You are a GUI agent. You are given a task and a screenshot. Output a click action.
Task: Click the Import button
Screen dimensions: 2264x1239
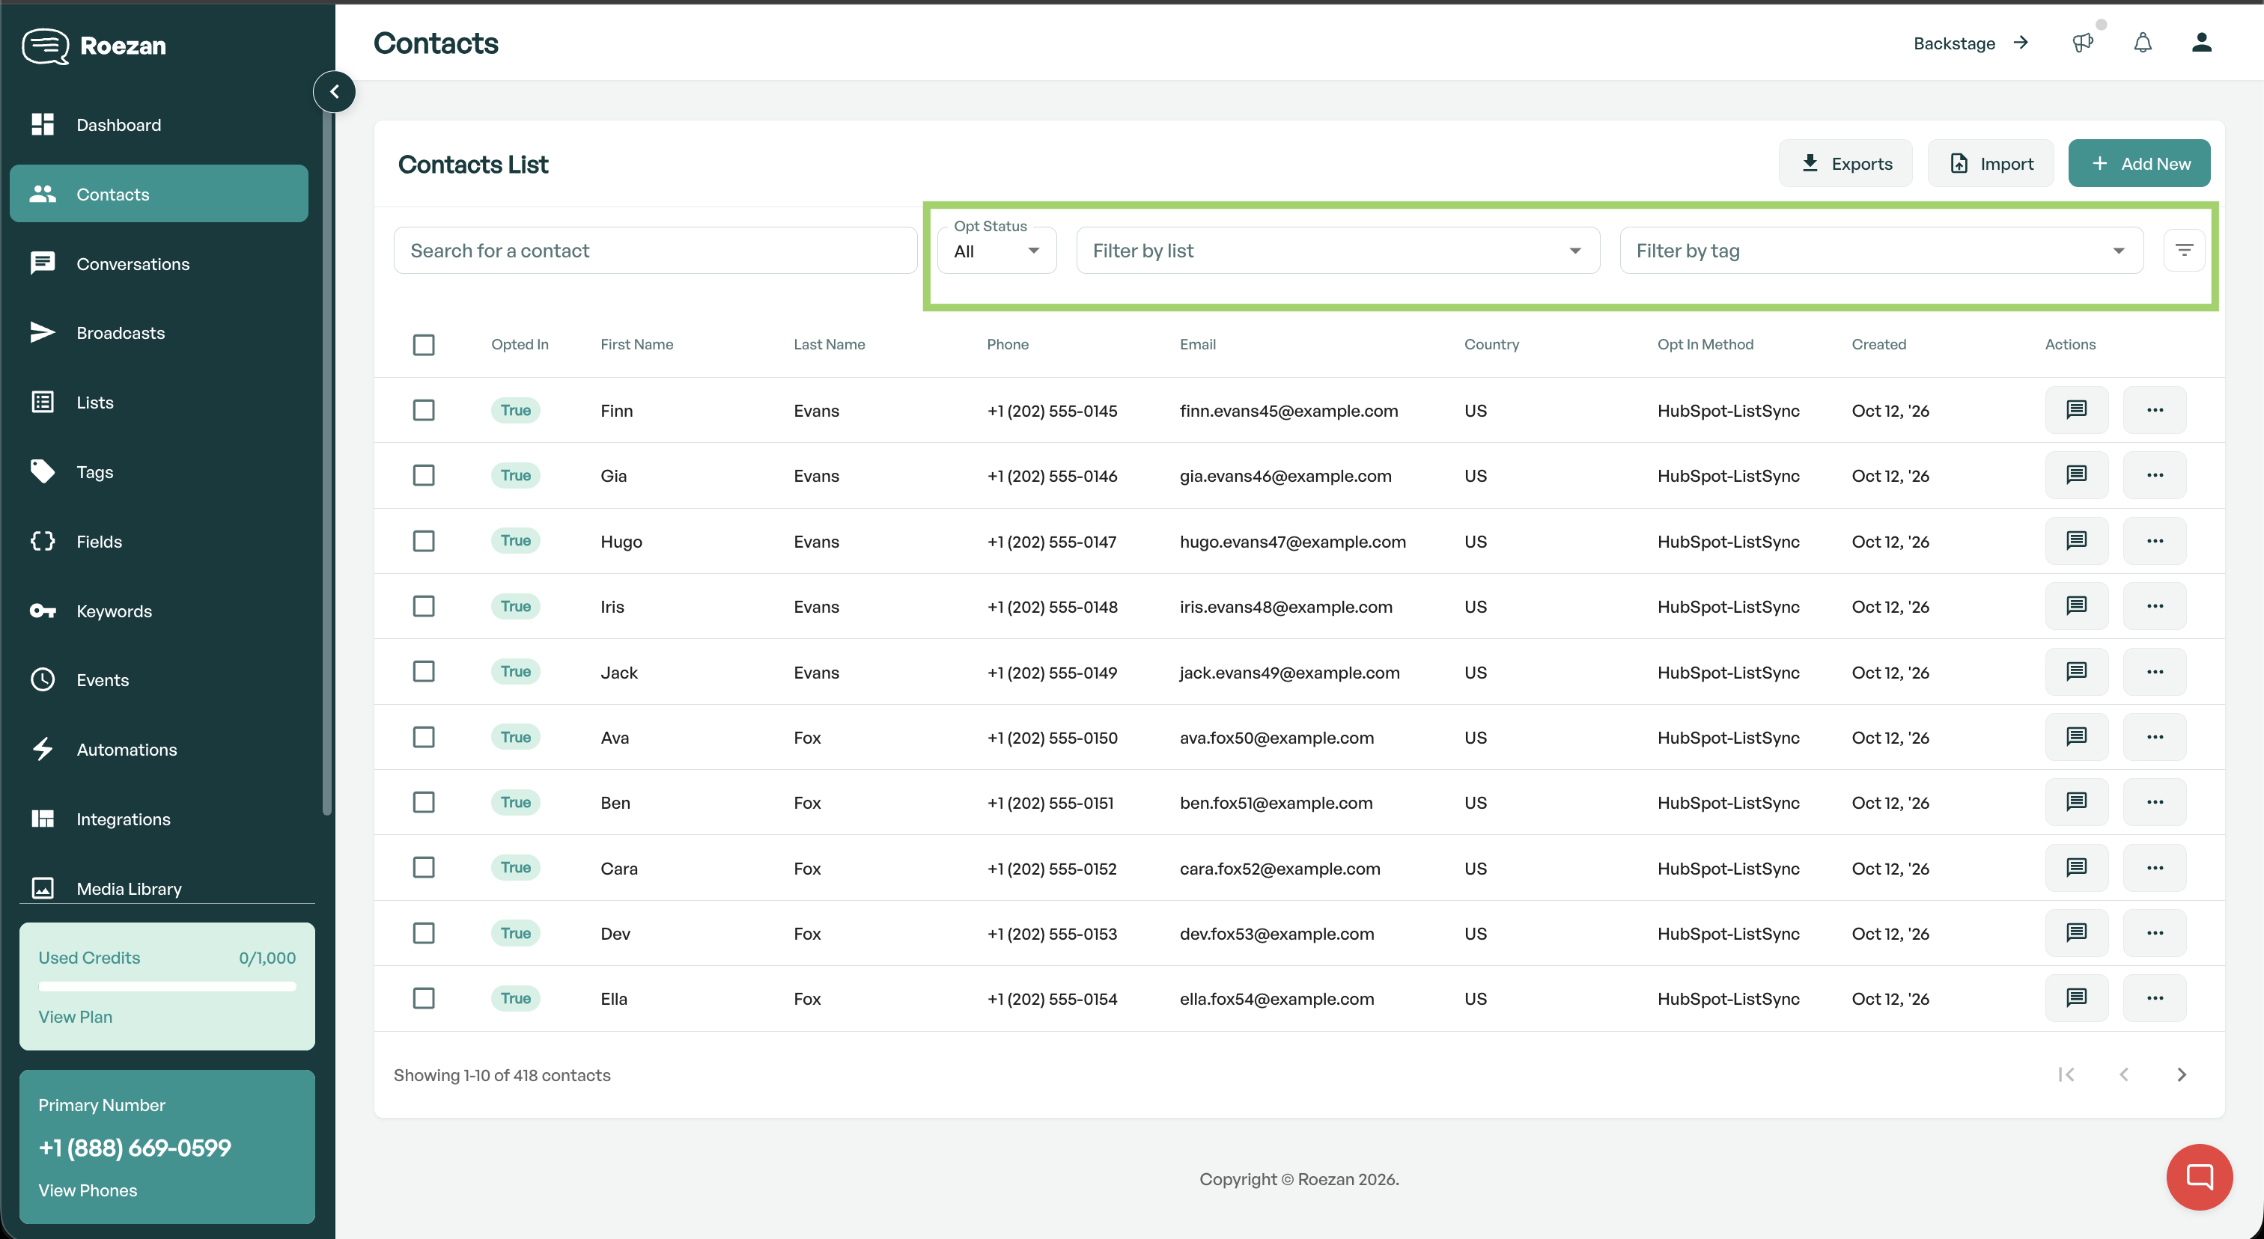1991,163
